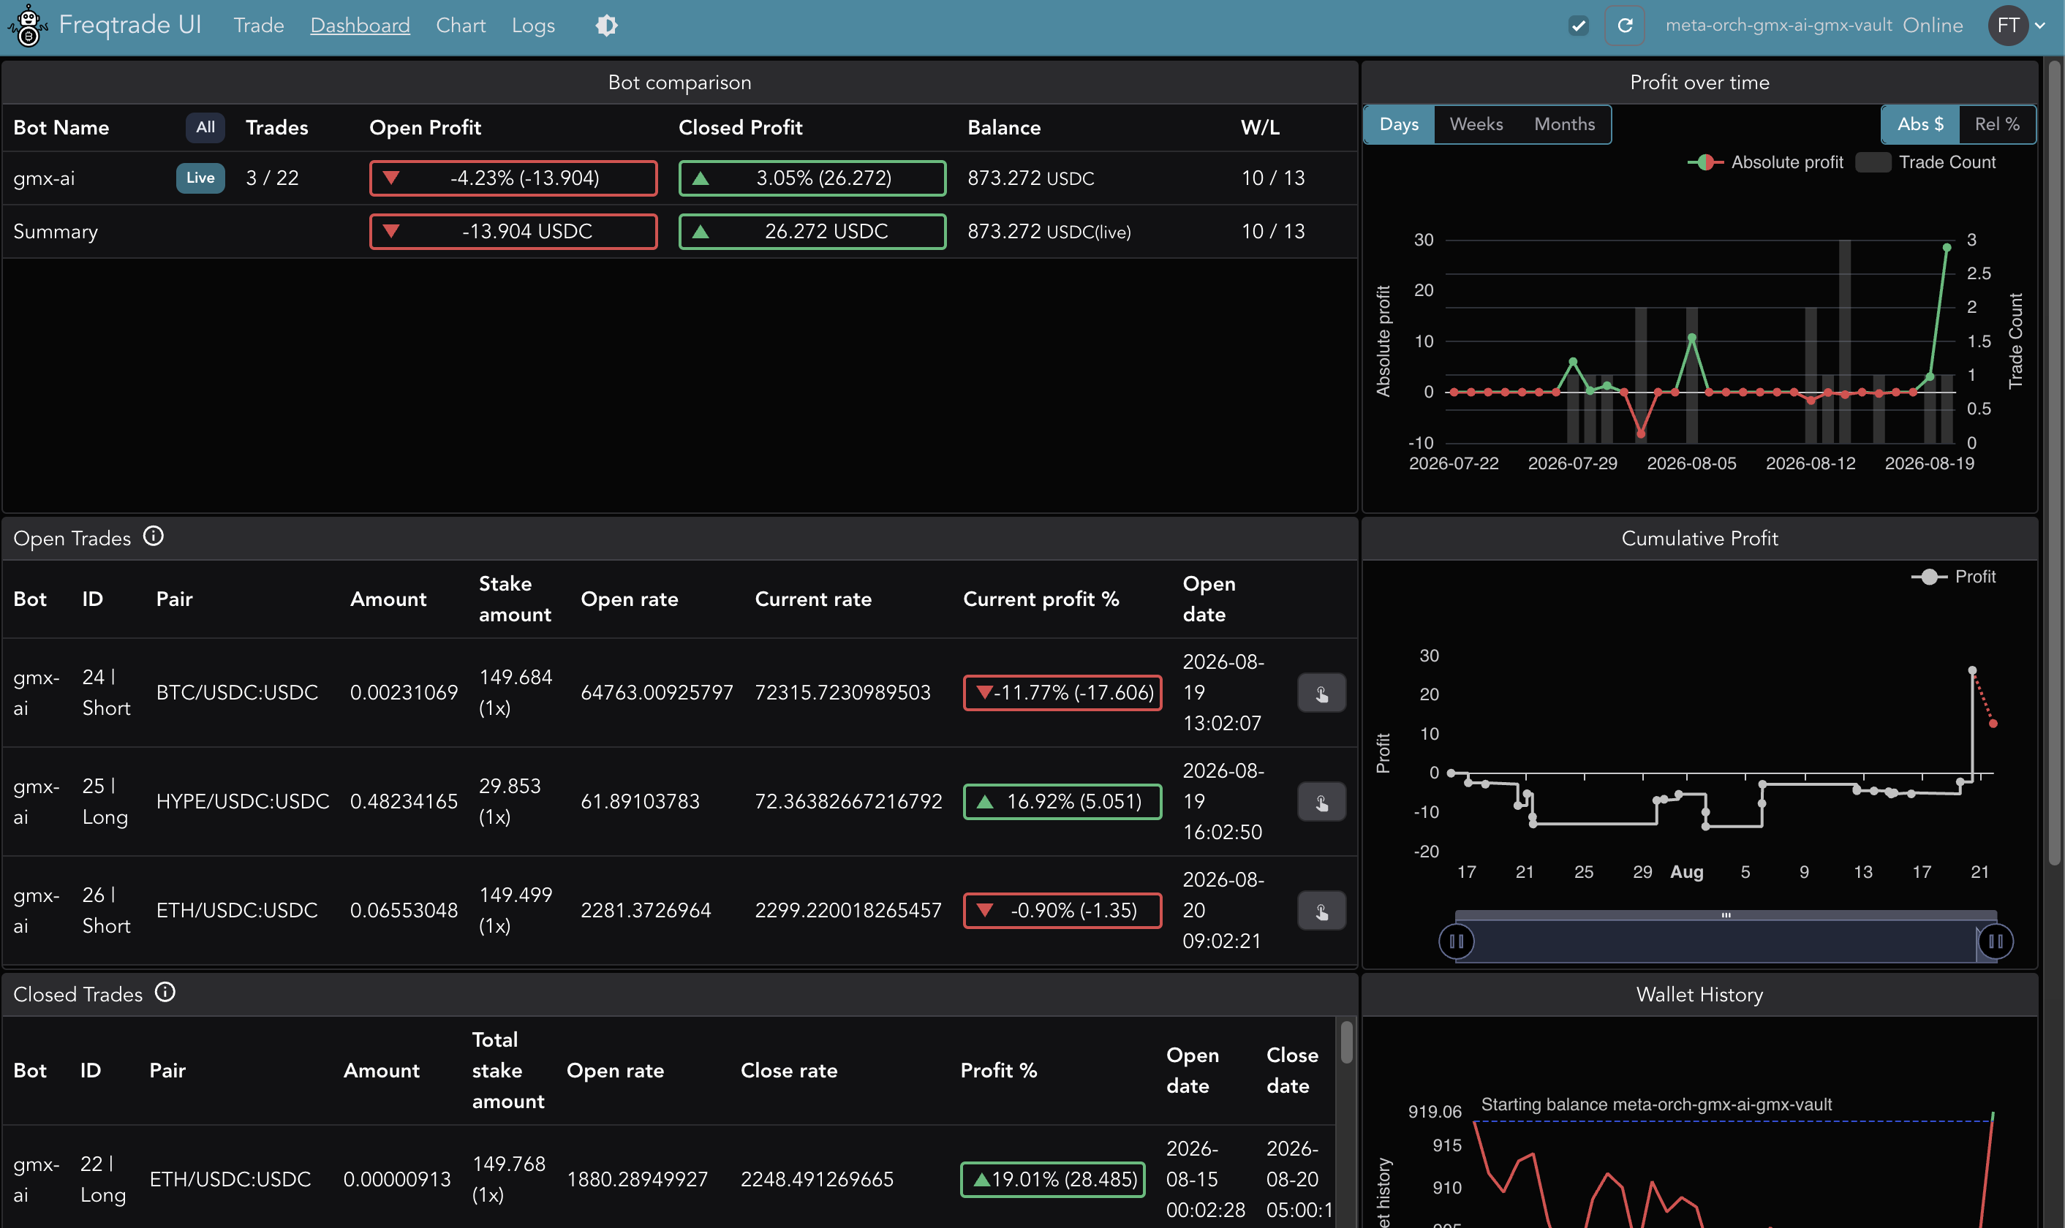The height and width of the screenshot is (1228, 2065).
Task: Click the meta-orch-gmx-ai-gmx-vault bot name
Action: [1778, 26]
